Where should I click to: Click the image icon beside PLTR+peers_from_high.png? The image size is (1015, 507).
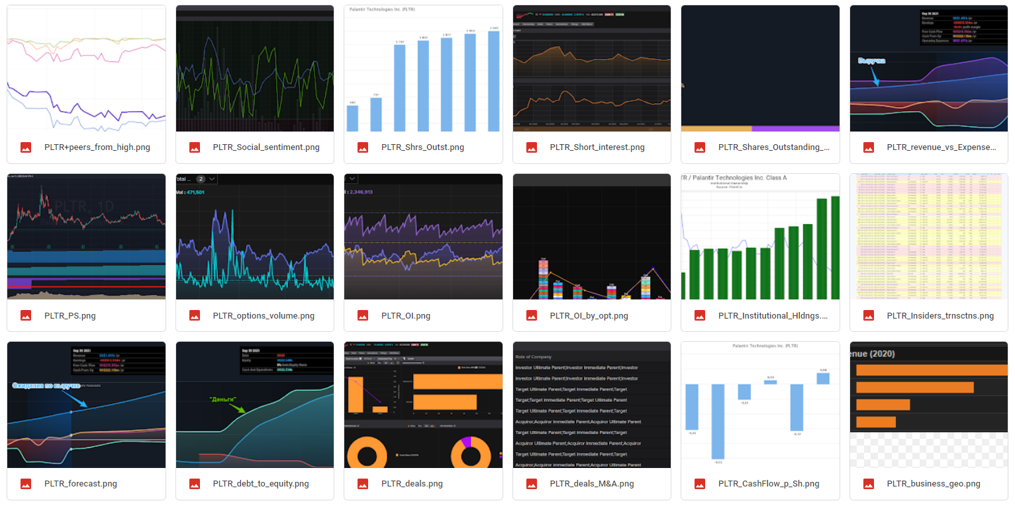coord(26,147)
